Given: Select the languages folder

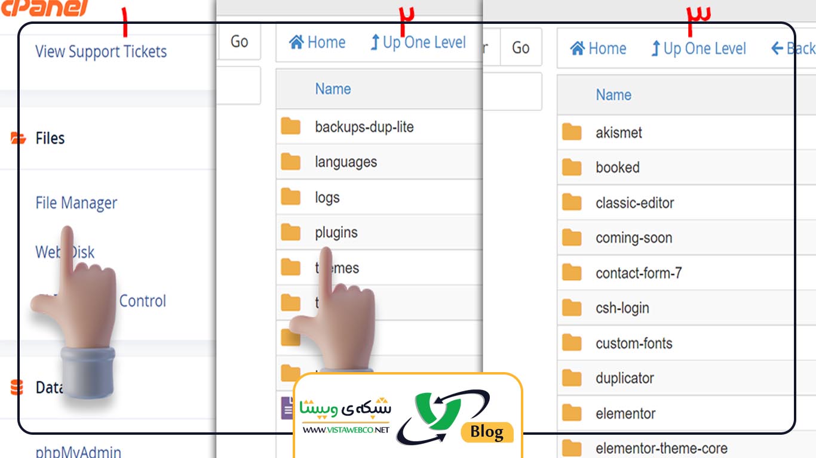Looking at the screenshot, I should (x=346, y=162).
